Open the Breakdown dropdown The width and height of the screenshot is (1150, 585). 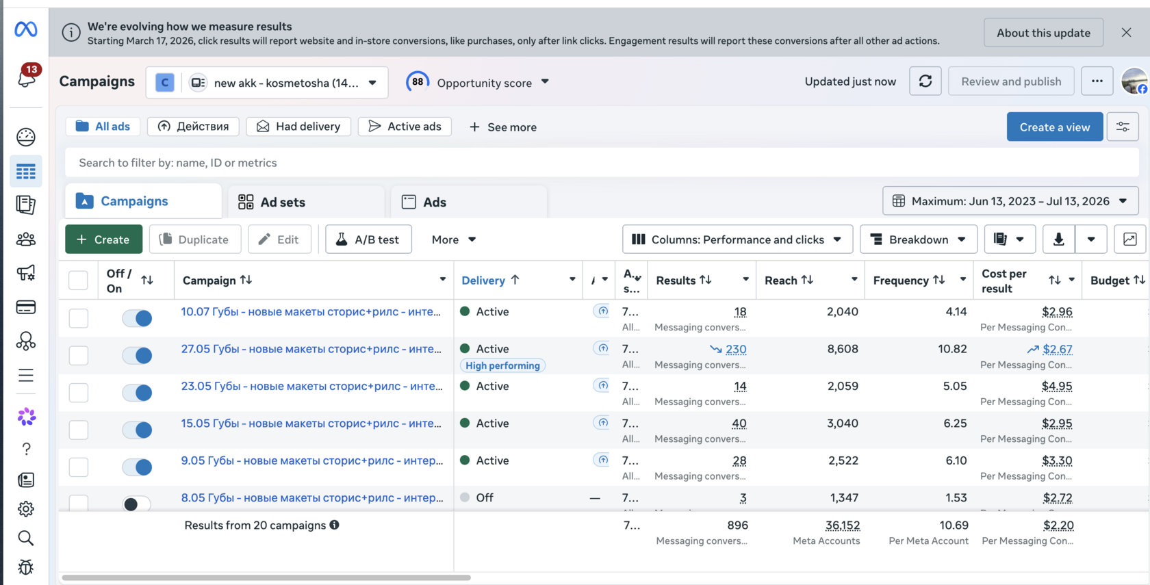click(918, 239)
